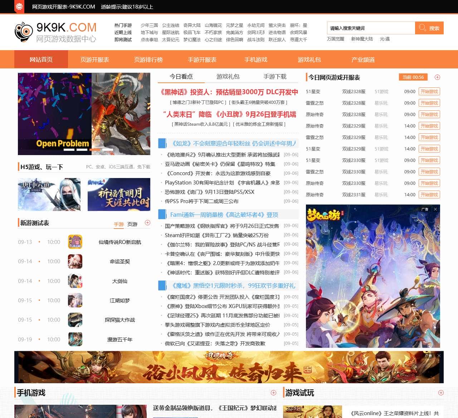Open 游戏礼包 navigation item
Screen dimensions: 458x418
(310, 59)
